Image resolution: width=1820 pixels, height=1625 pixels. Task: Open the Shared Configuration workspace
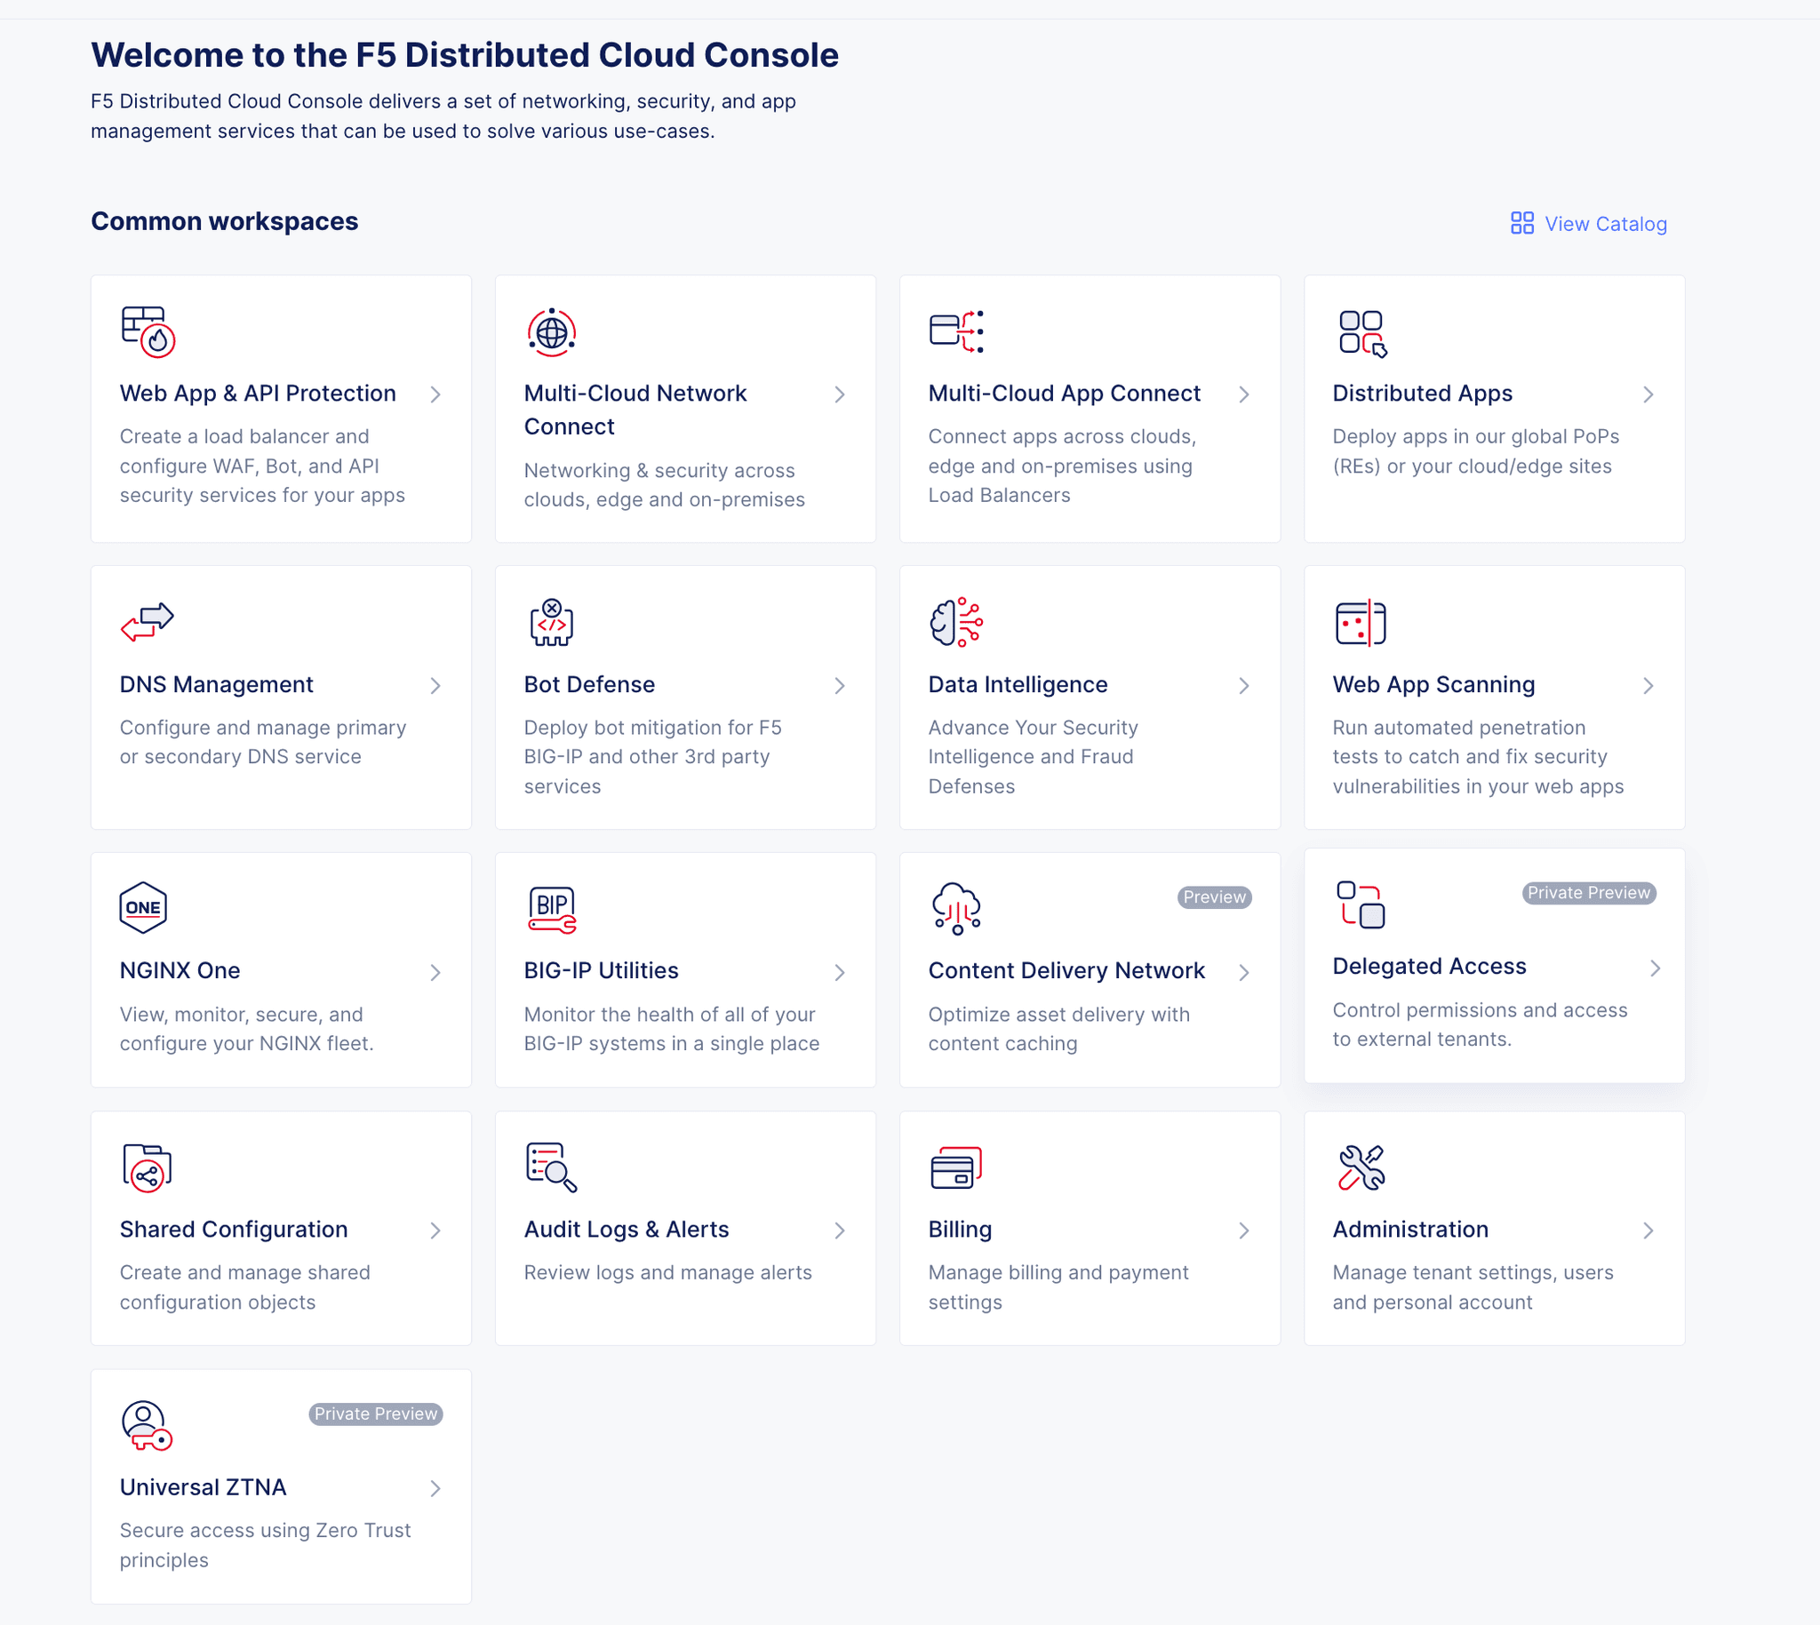(233, 1229)
